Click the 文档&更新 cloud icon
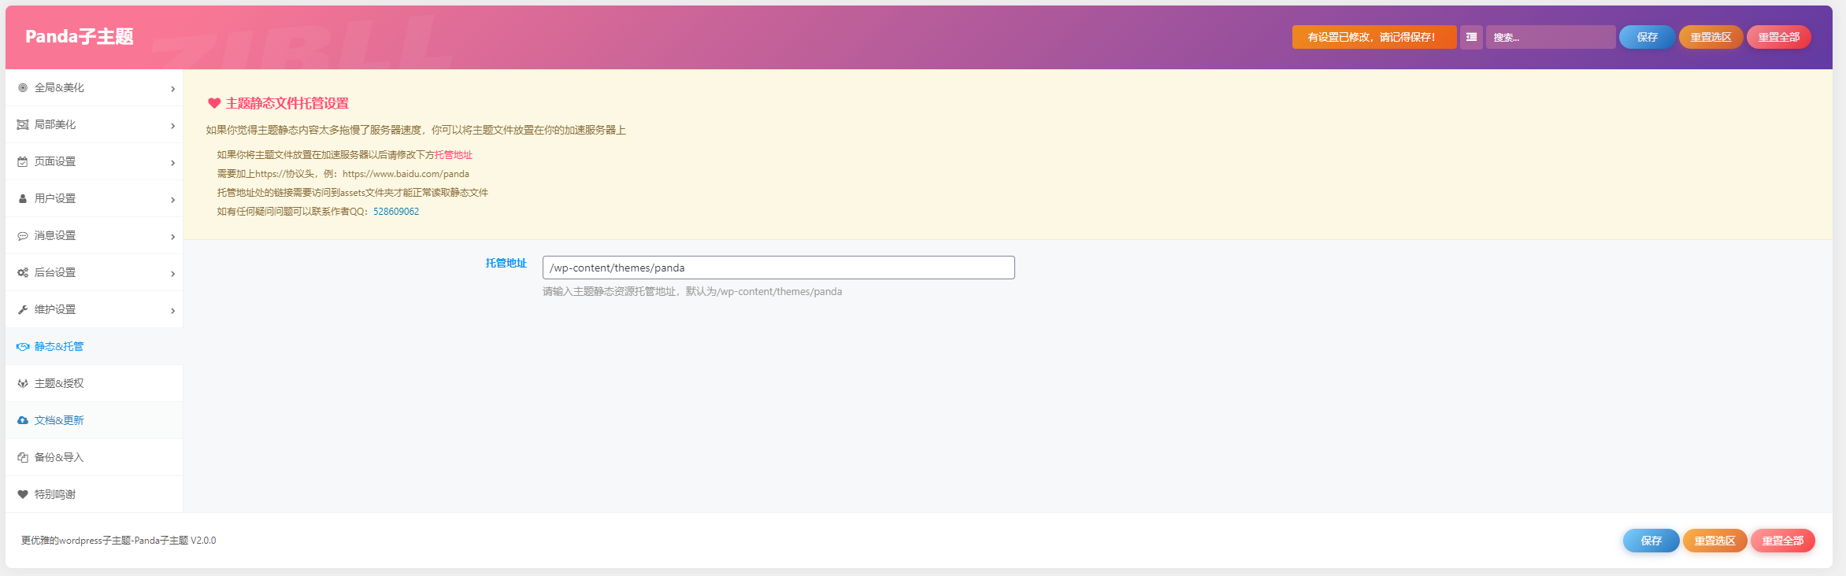 coord(23,420)
